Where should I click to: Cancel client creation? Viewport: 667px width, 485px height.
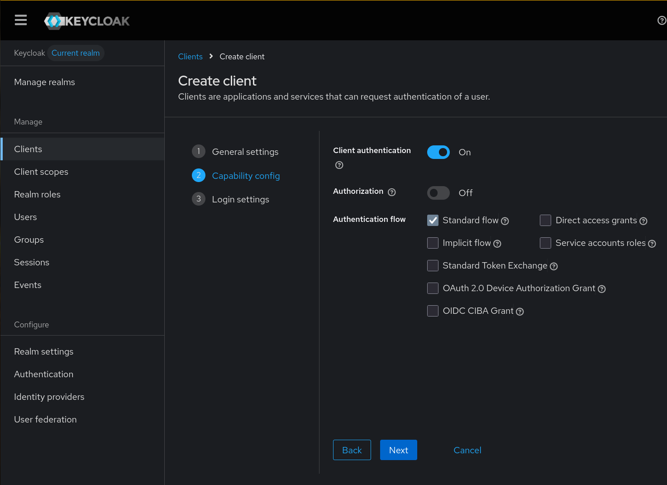(467, 450)
